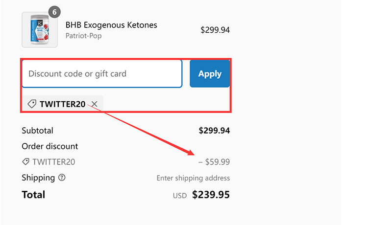The height and width of the screenshot is (225, 392).
Task: Click the small tag icon in Order discount row
Action: tap(25, 162)
